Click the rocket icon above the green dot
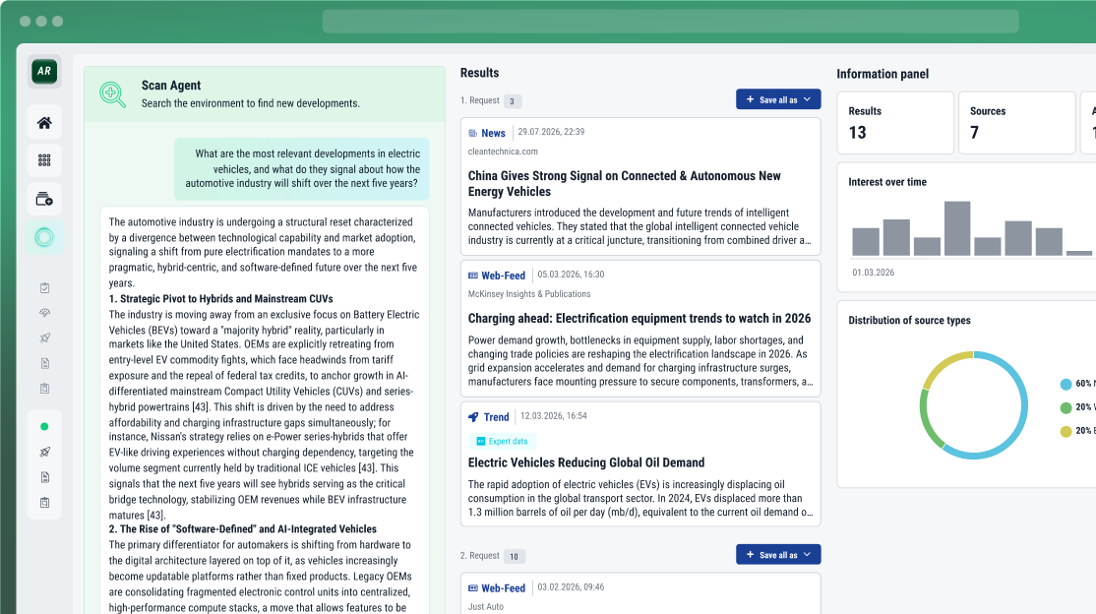Viewport: 1096px width, 614px height. click(x=44, y=338)
